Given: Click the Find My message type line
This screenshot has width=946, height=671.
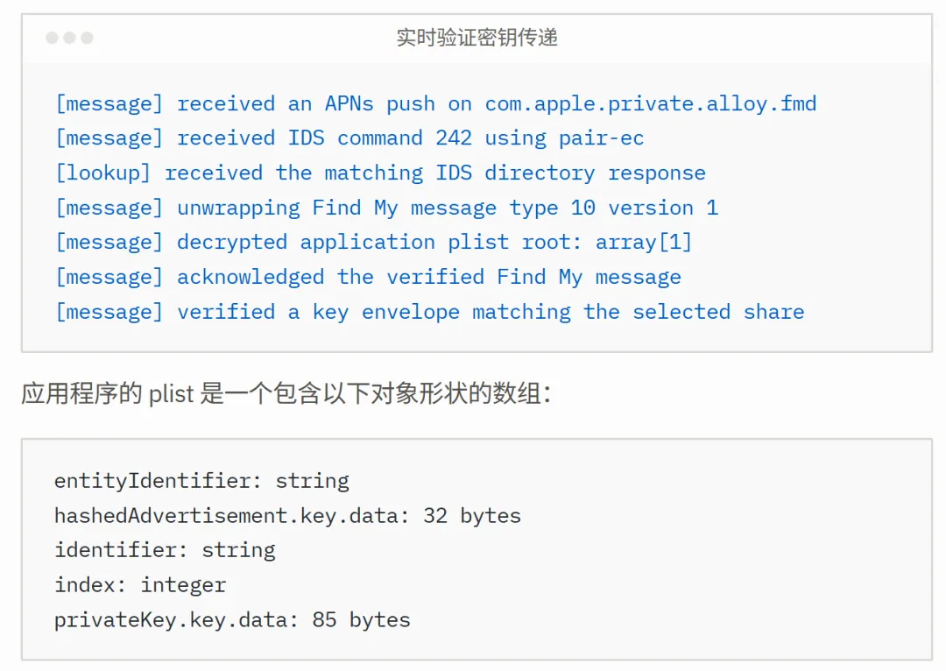Looking at the screenshot, I should [x=387, y=208].
